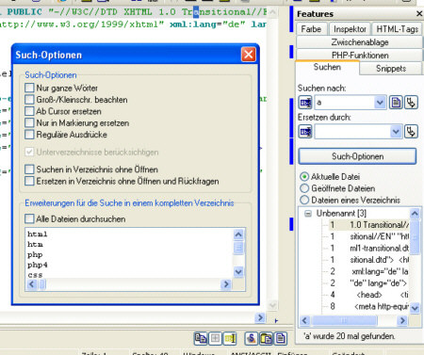Switch to the HTML-Tags tab
The width and height of the screenshot is (424, 355).
[398, 29]
